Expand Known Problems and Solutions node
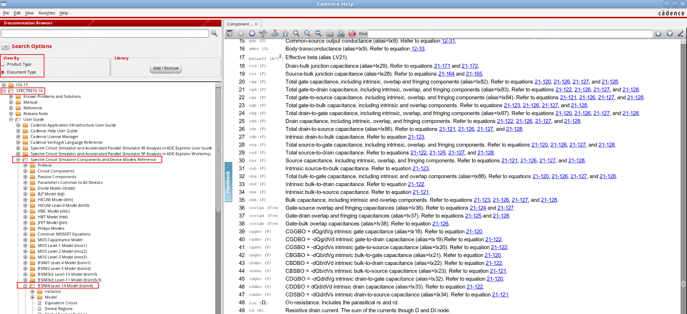The height and width of the screenshot is (314, 687). 11,96
